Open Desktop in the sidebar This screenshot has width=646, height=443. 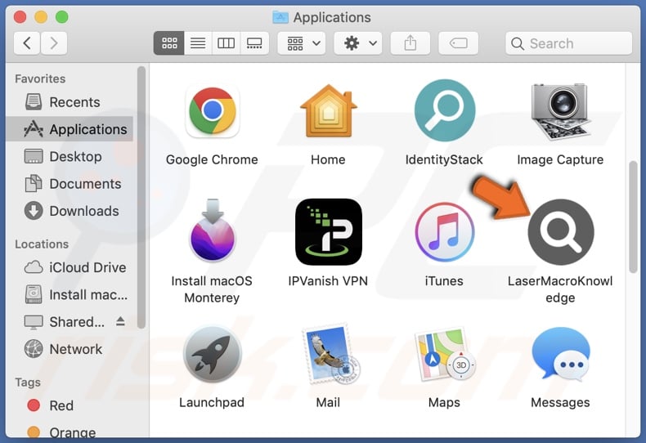click(x=70, y=156)
